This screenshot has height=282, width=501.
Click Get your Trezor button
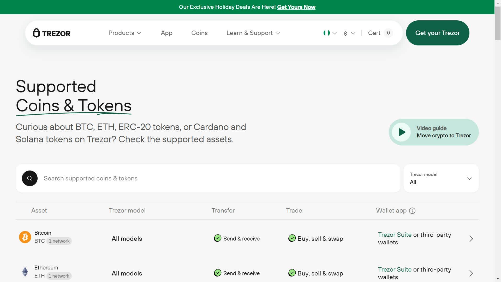point(438,33)
